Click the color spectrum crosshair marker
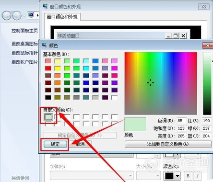The height and width of the screenshot is (182, 213). (151, 82)
